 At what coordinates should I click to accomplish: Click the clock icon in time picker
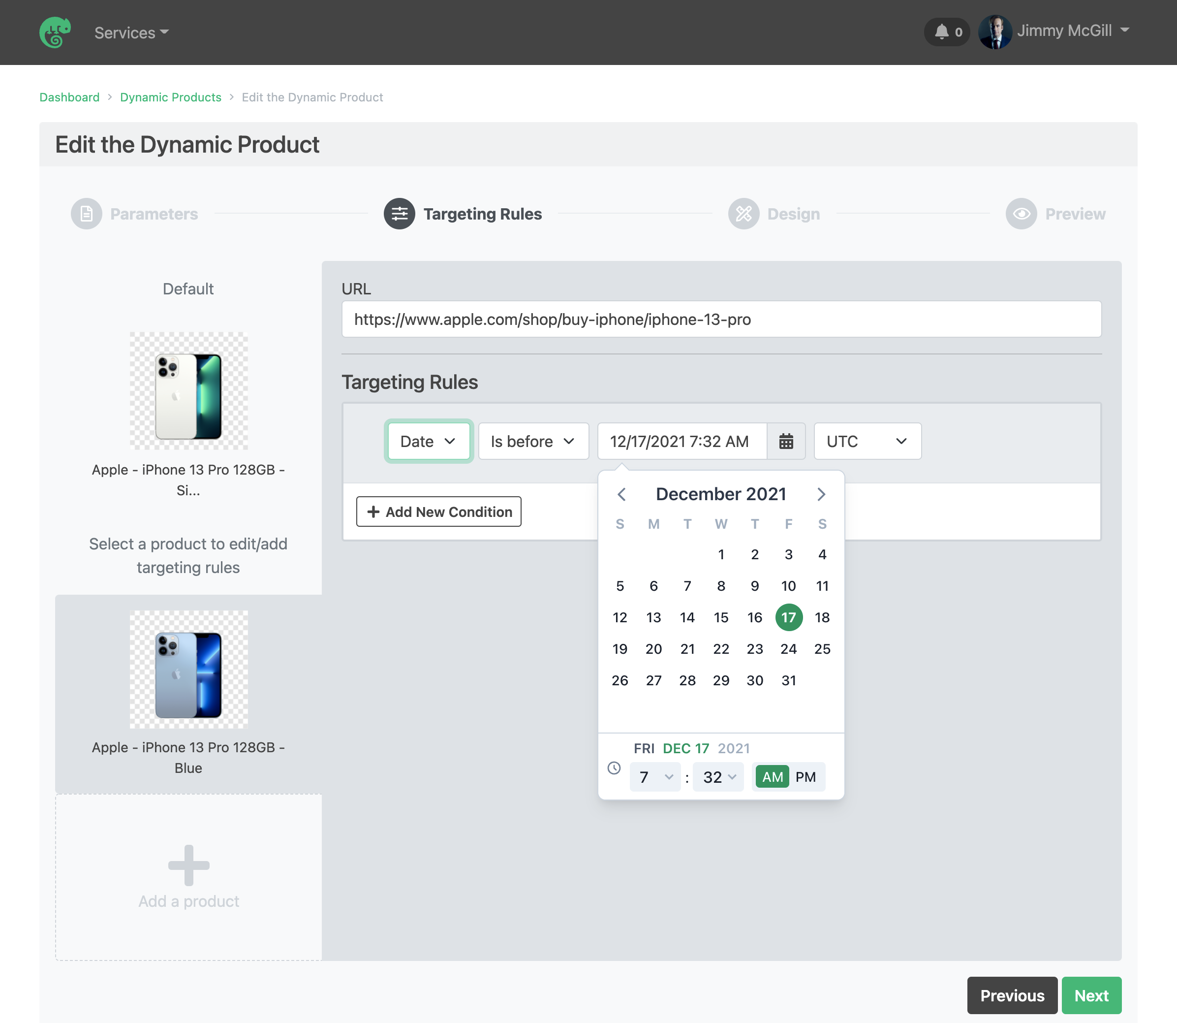click(614, 768)
